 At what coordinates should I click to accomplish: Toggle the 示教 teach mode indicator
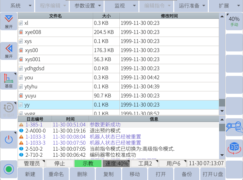[x=88, y=164]
